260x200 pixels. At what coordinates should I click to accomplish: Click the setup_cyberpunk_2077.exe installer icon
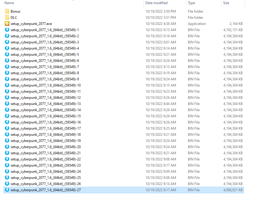(7, 24)
